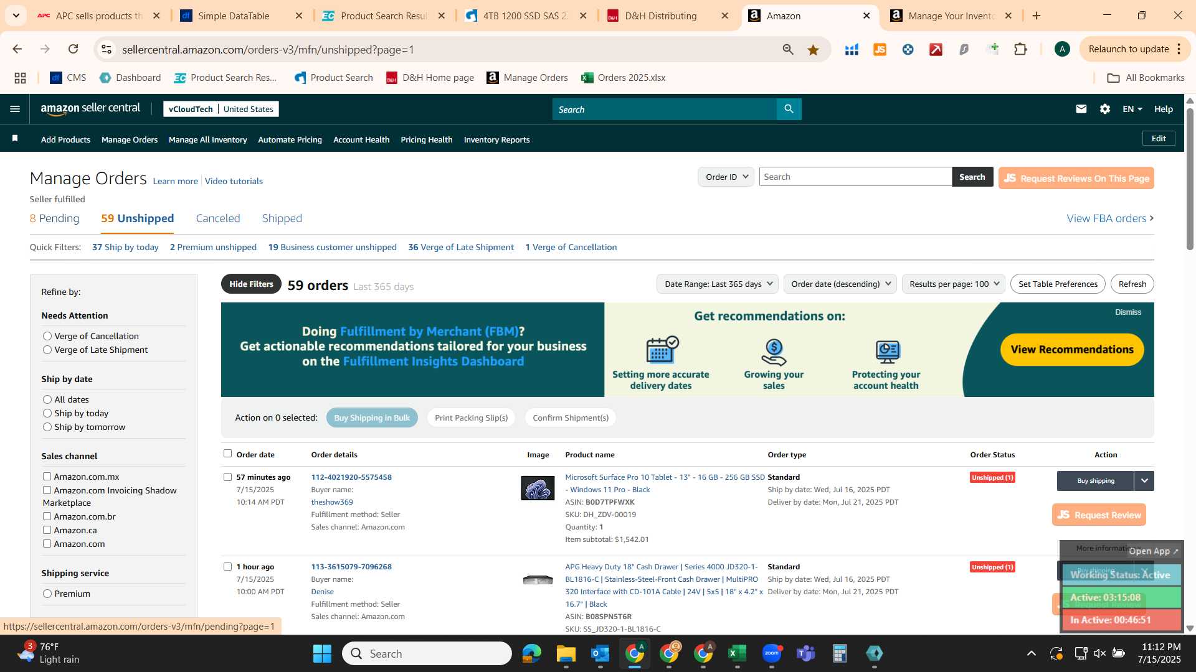Viewport: 1196px width, 672px height.
Task: Check the Amazon.com.br sales channel
Action: pyautogui.click(x=47, y=516)
